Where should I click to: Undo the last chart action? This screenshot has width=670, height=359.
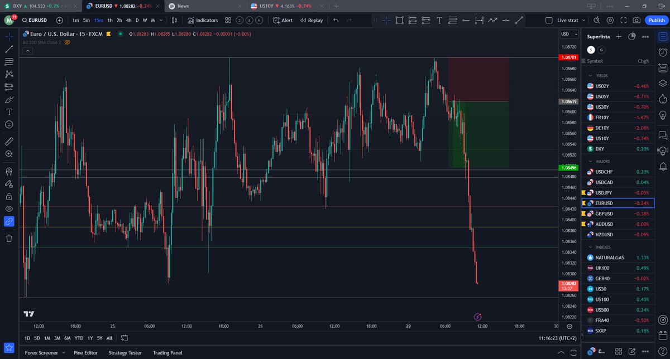pos(336,20)
